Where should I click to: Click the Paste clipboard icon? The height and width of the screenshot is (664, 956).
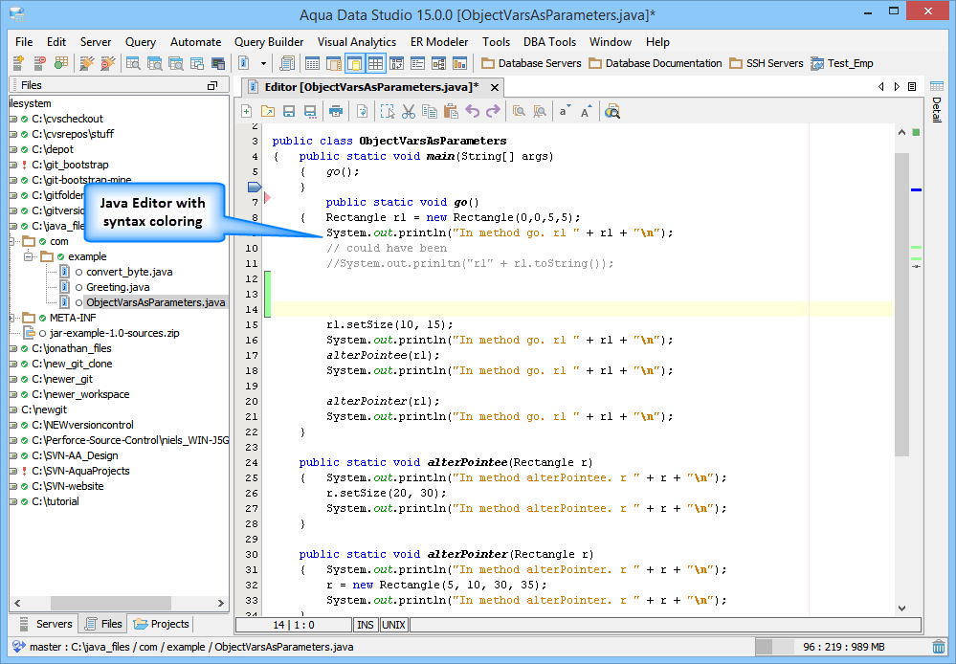point(451,111)
